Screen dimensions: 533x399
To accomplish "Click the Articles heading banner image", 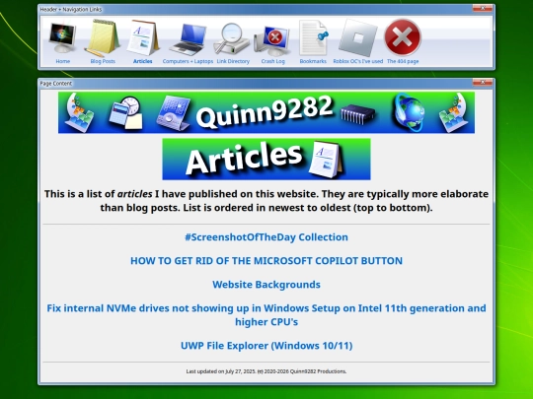I will tap(266, 160).
